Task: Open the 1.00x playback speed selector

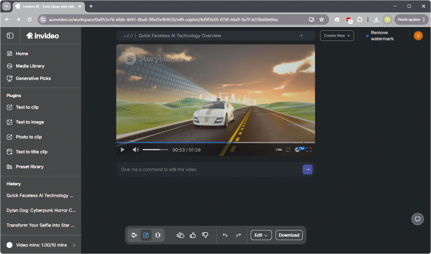Action: coord(279,150)
